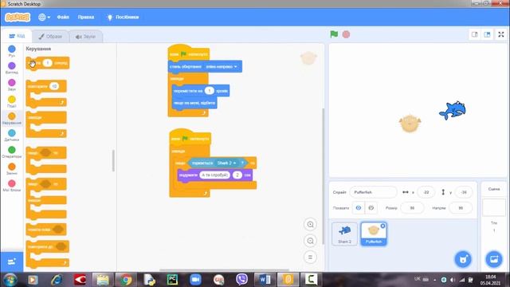Image resolution: width=510 pixels, height=287 pixels.
Task: Select the Рух motion category
Action: (x=12, y=51)
